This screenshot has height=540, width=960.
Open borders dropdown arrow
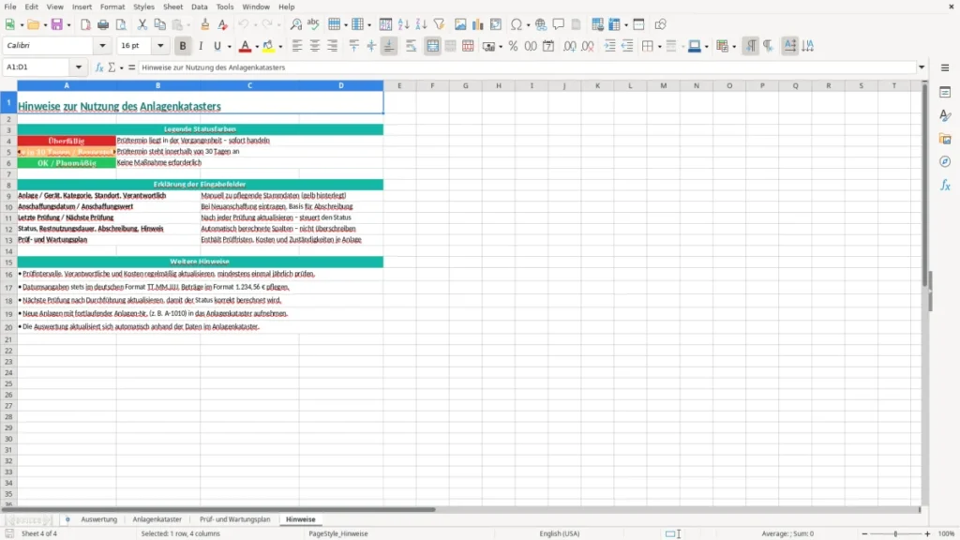[659, 47]
